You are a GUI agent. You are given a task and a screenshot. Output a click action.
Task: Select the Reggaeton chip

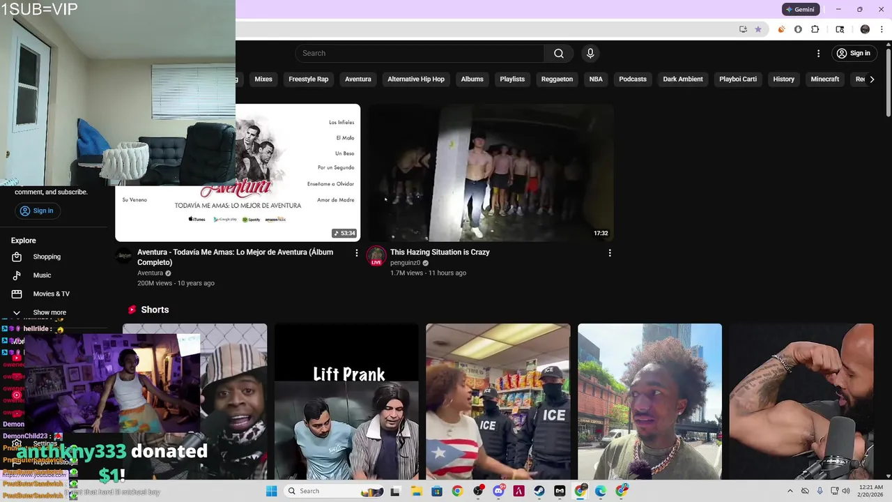[x=557, y=79]
